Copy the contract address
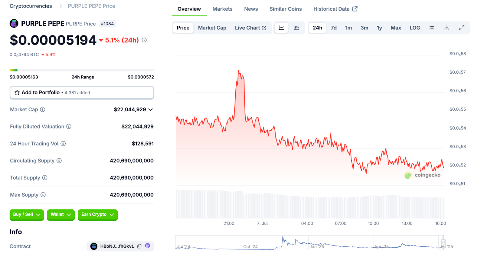The height and width of the screenshot is (257, 484). tap(139, 246)
